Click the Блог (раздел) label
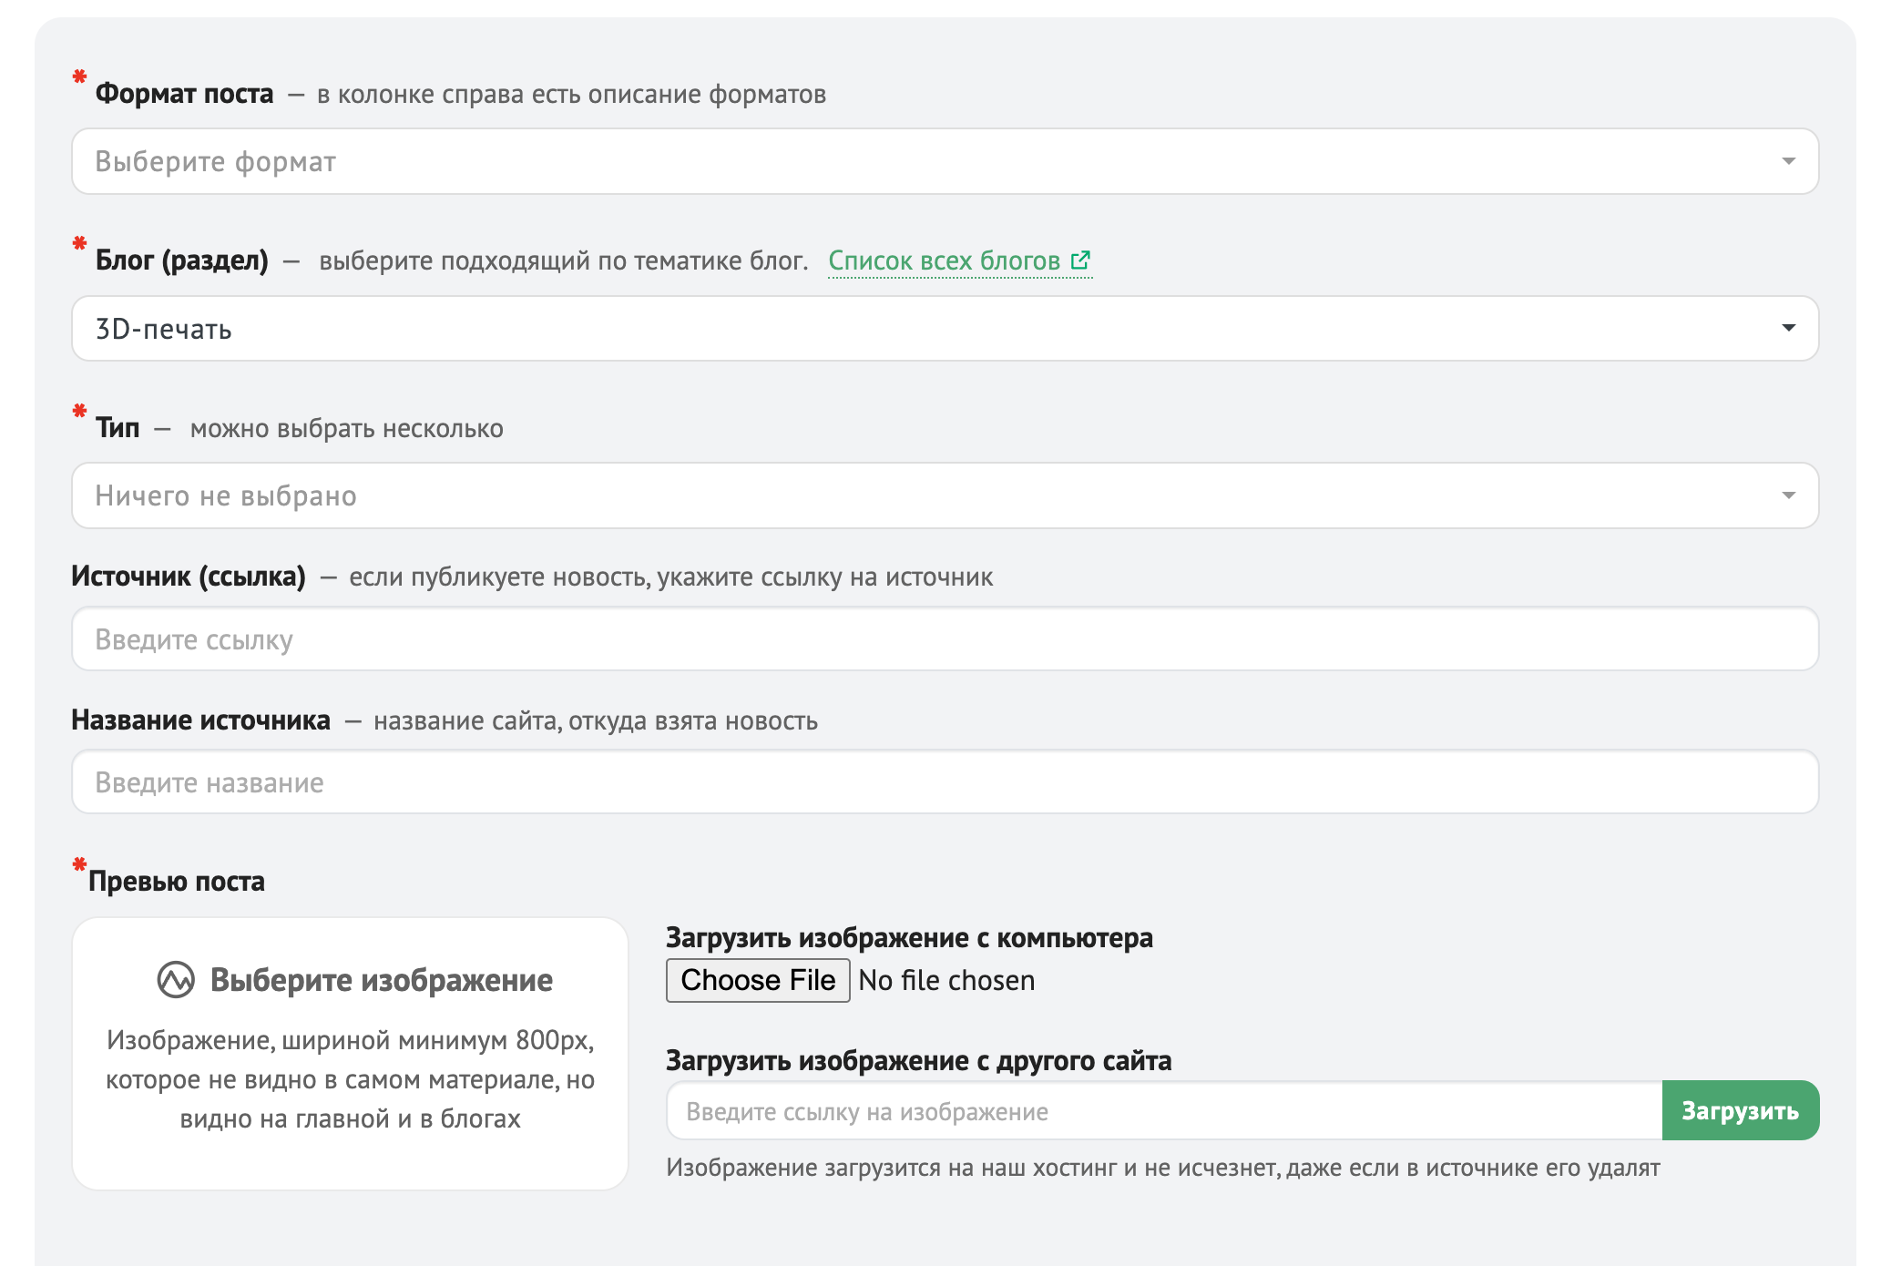This screenshot has height=1266, width=1891. click(x=181, y=260)
